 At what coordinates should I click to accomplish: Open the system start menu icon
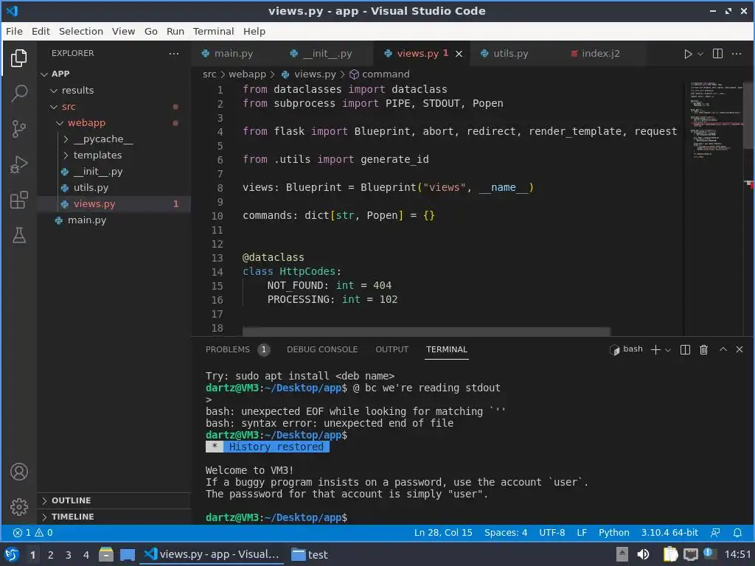coord(12,554)
